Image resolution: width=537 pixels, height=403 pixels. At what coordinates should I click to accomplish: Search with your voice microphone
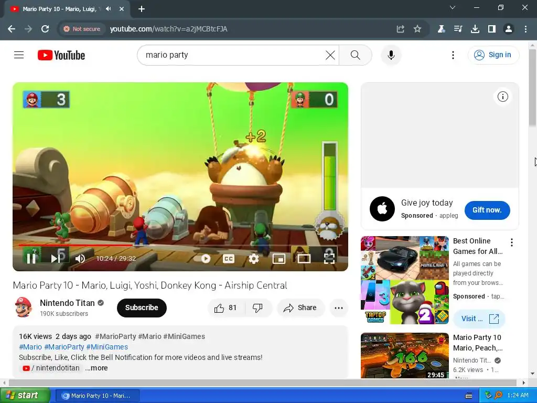coord(391,55)
